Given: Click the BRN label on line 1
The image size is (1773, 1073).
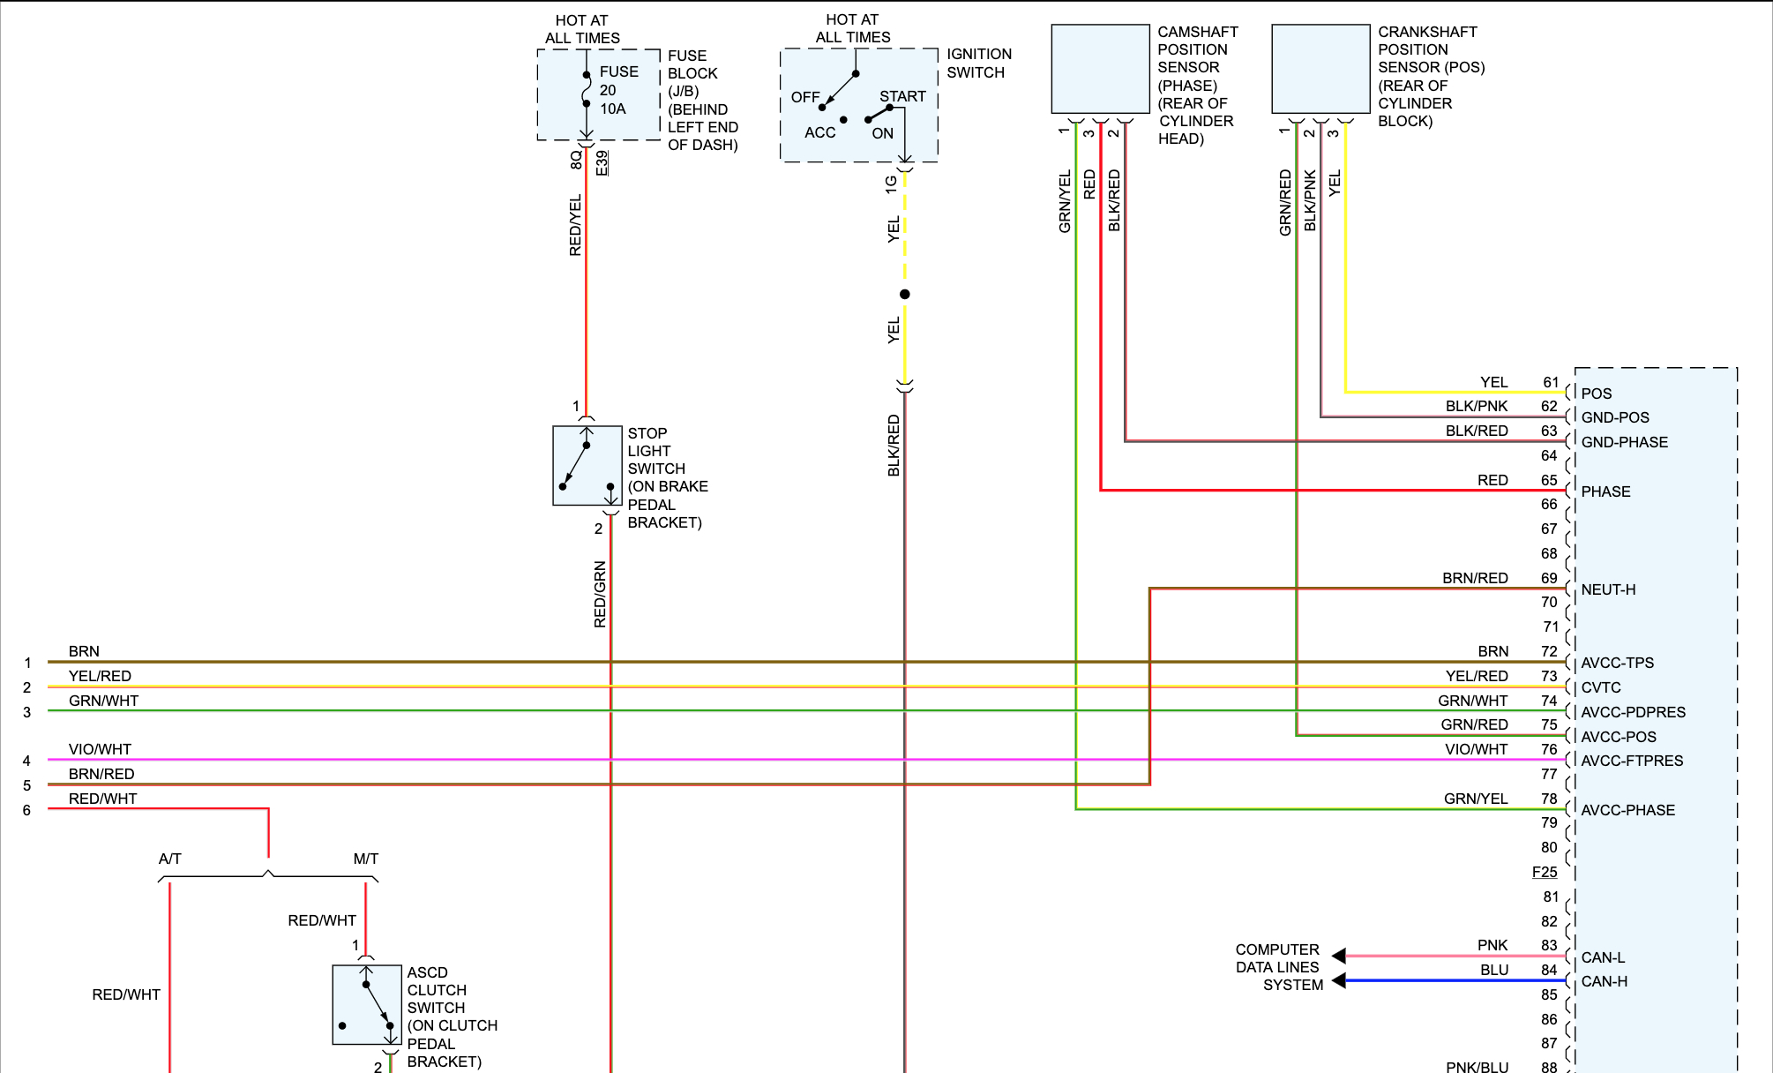Looking at the screenshot, I should [84, 651].
